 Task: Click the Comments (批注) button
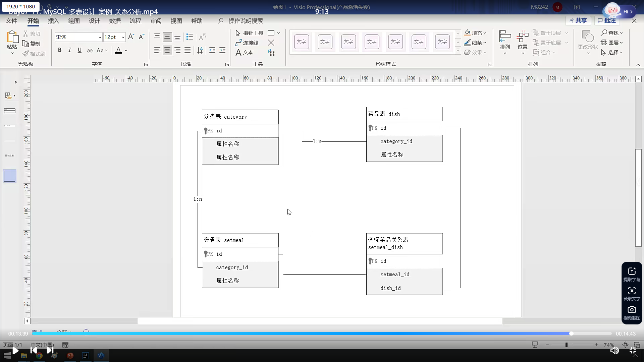point(606,21)
